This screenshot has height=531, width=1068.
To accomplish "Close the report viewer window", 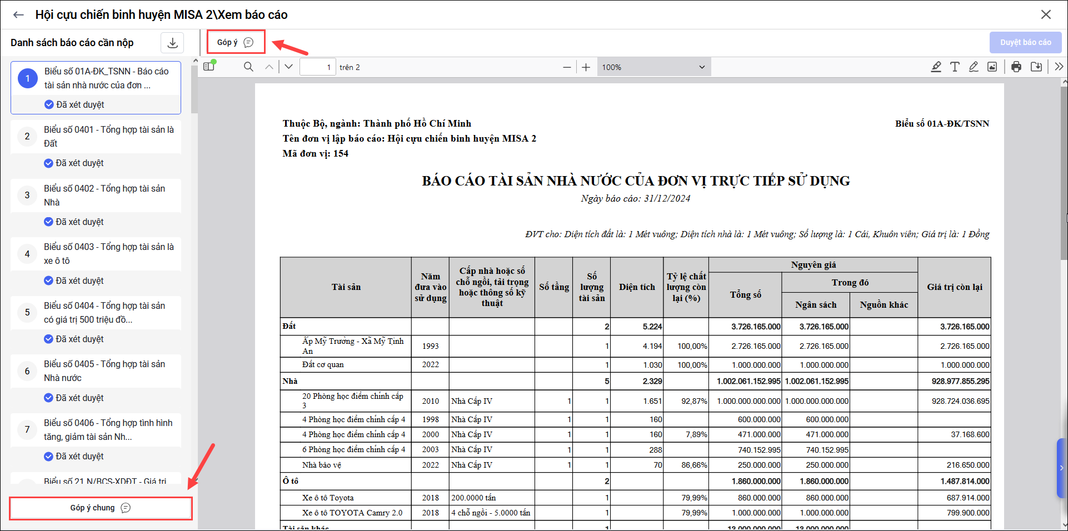I will click(x=1046, y=14).
